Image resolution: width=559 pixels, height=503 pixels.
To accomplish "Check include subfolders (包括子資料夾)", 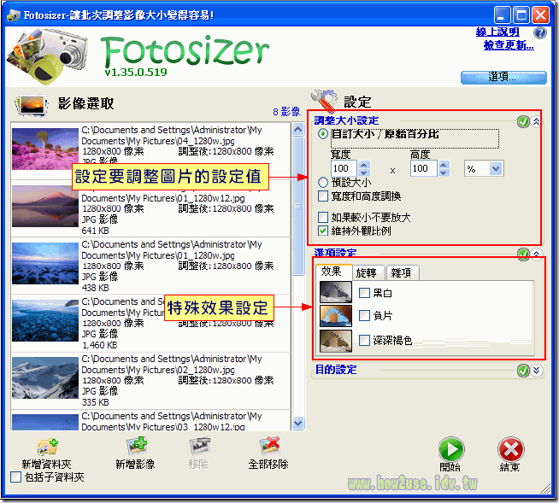I will click(15, 477).
